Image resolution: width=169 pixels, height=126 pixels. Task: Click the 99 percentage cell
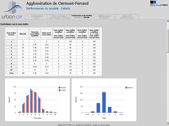pyautogui.click(x=70, y=44)
